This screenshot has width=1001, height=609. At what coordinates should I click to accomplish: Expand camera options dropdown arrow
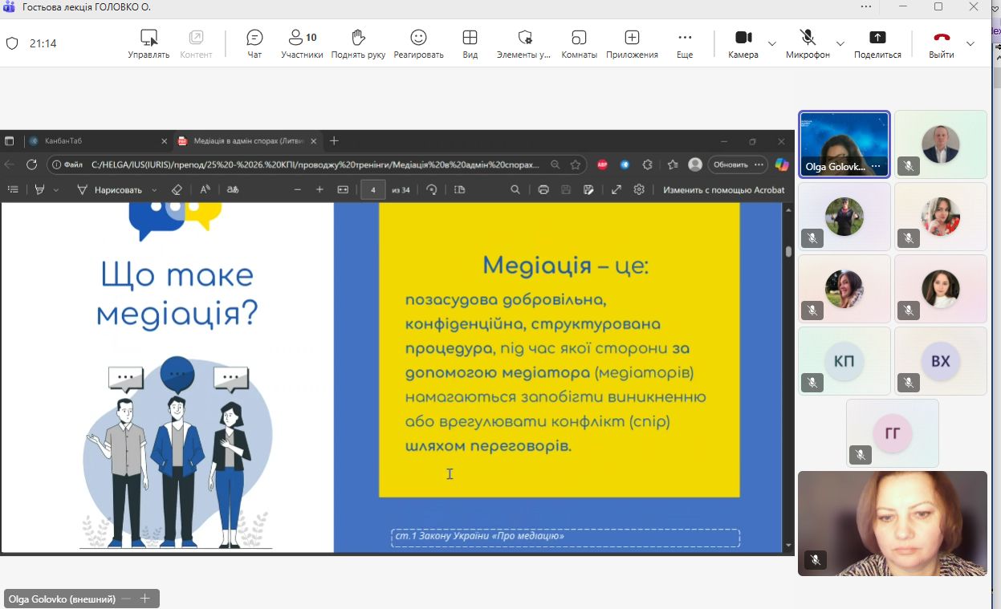pyautogui.click(x=772, y=43)
